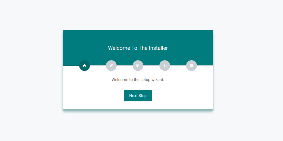Click progress line between key and list steps

[178, 66]
